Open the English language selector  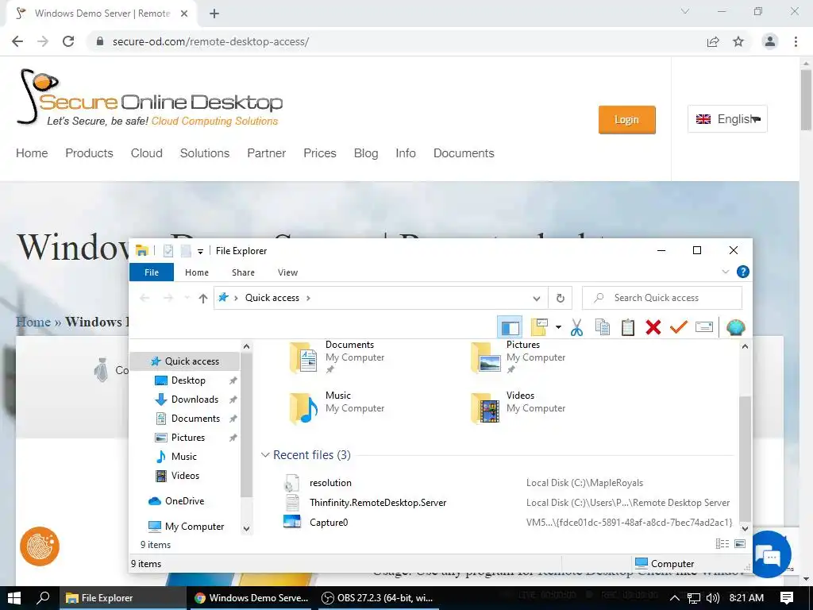[727, 119]
